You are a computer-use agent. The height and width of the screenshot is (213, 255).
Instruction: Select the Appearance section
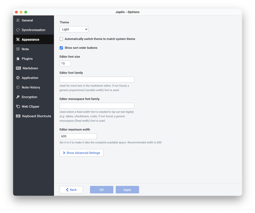pyautogui.click(x=31, y=39)
